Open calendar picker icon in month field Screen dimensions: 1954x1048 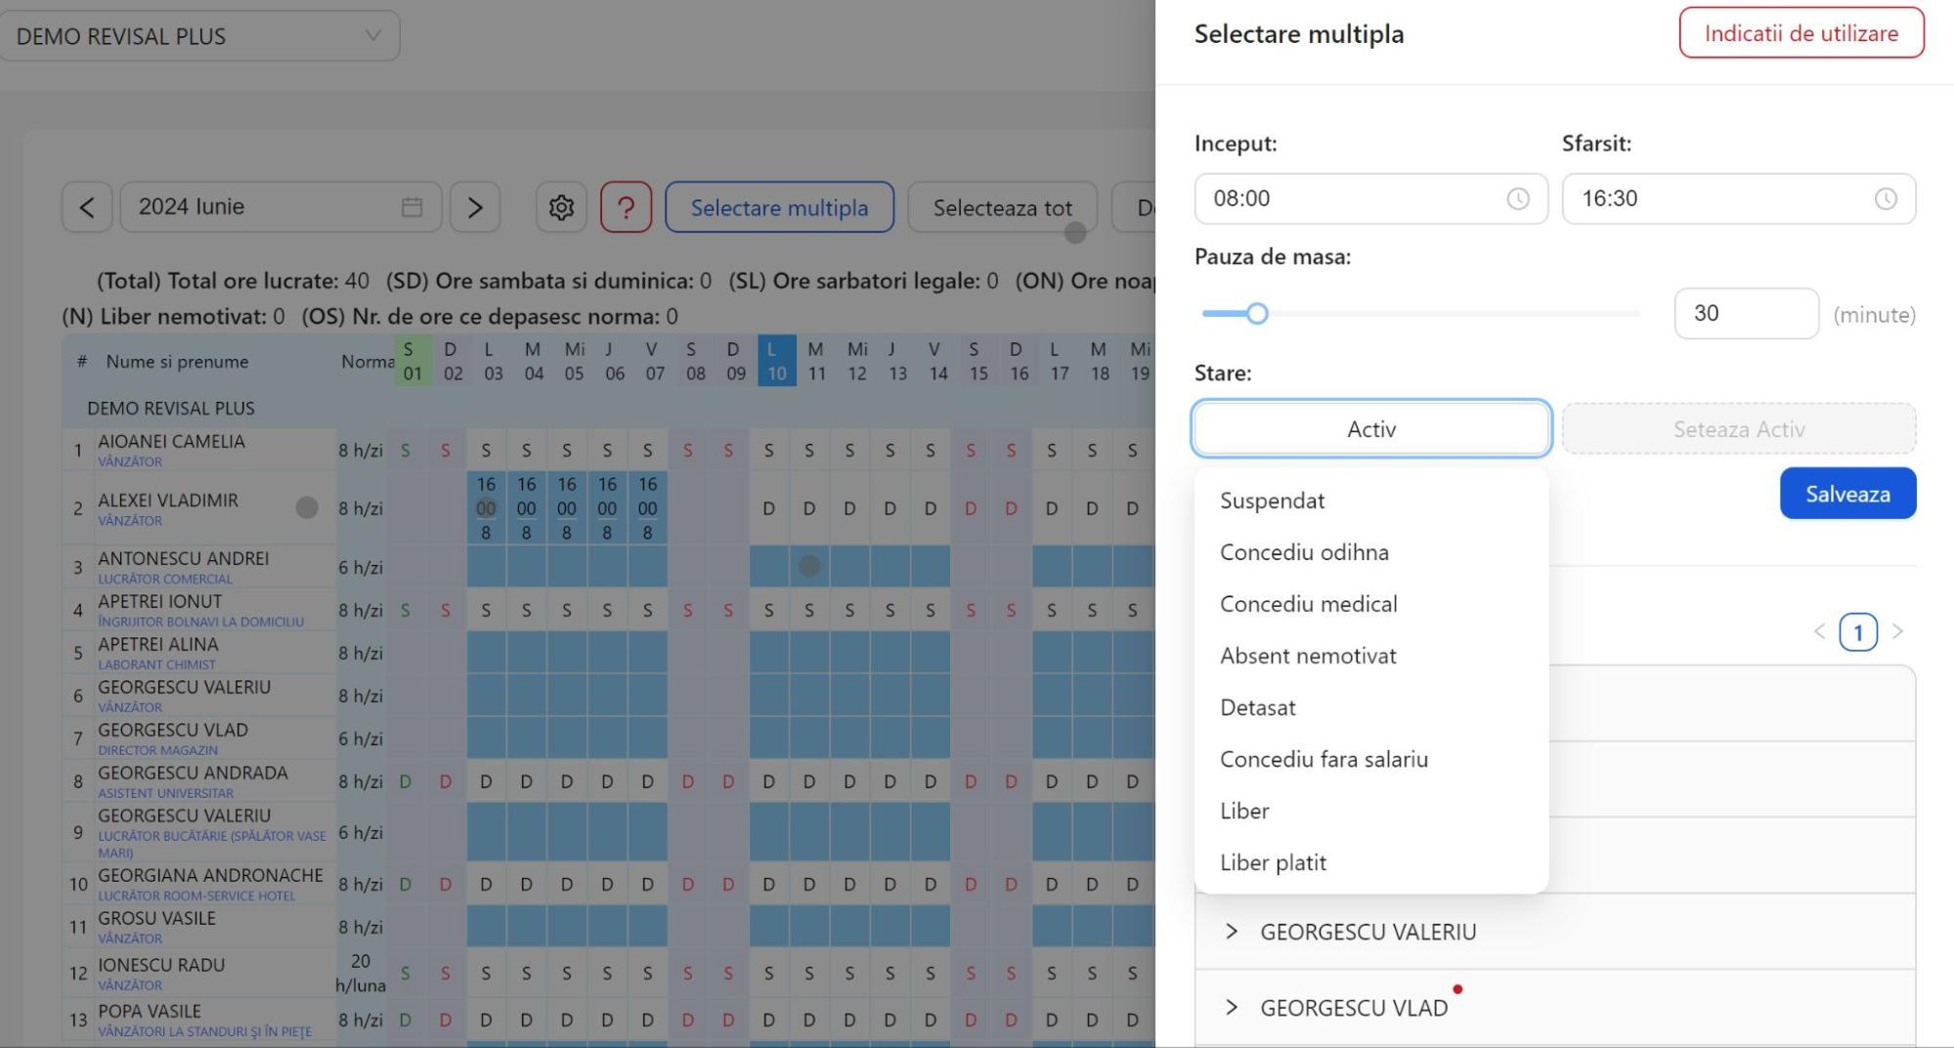[x=412, y=207]
